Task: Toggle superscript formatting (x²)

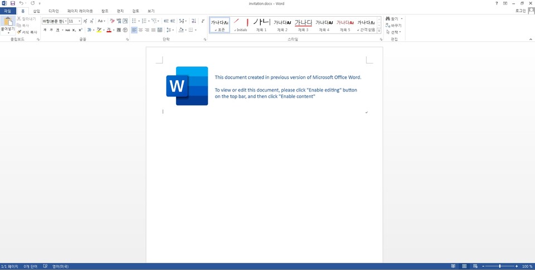Action: [x=81, y=30]
